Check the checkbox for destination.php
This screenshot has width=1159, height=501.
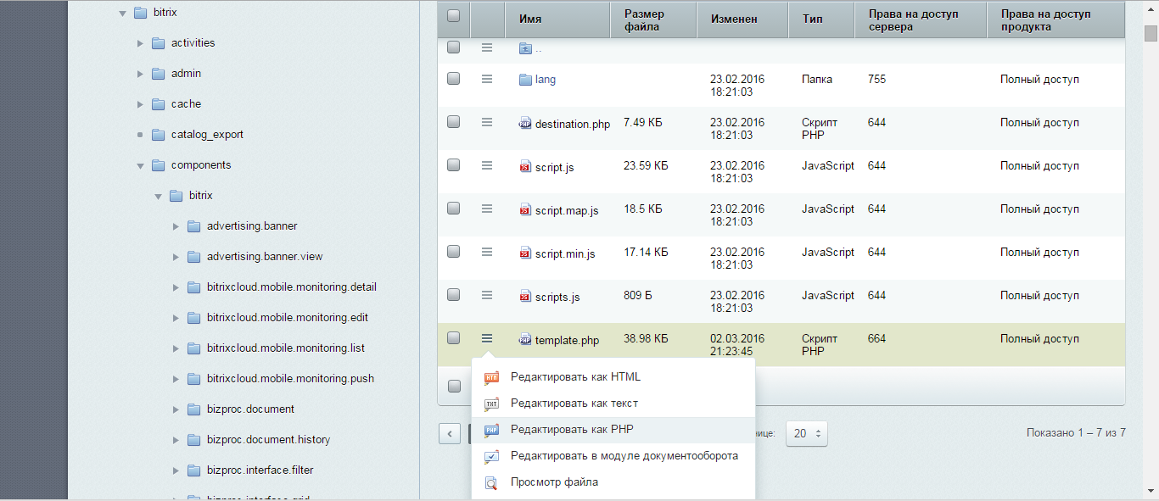[x=454, y=121]
